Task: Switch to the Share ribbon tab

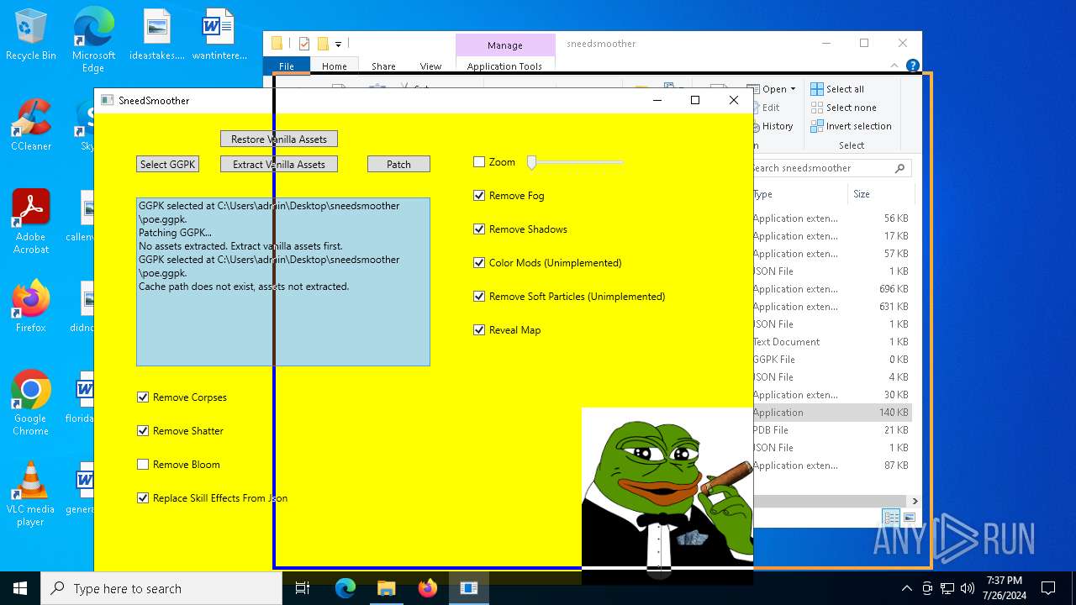Action: tap(383, 66)
